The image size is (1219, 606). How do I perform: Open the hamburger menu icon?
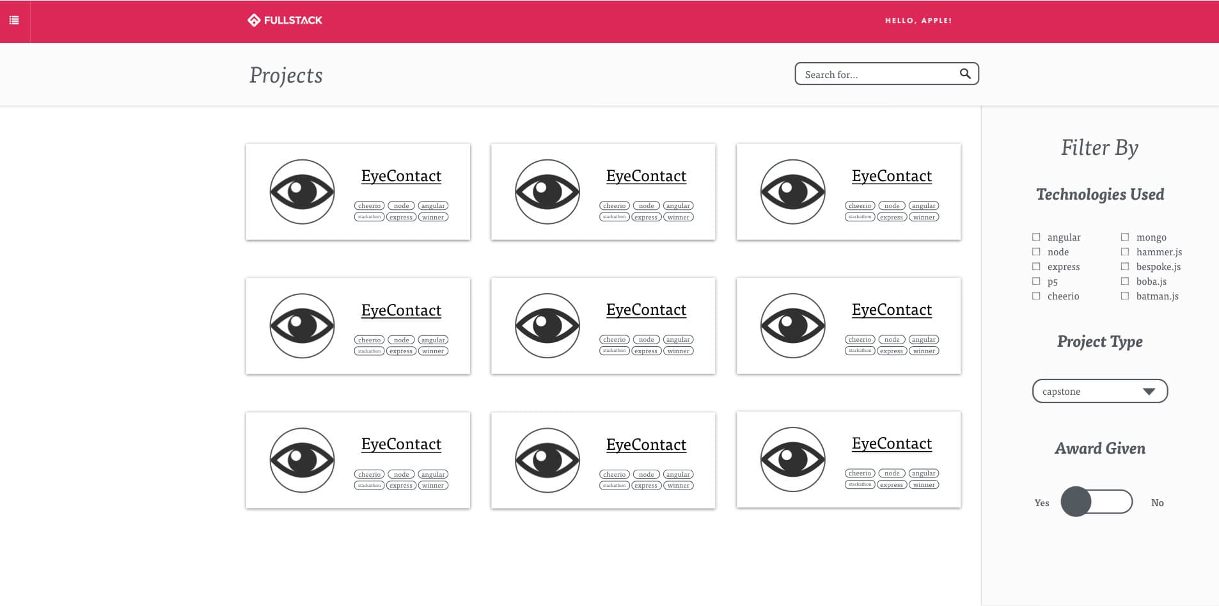[x=14, y=20]
